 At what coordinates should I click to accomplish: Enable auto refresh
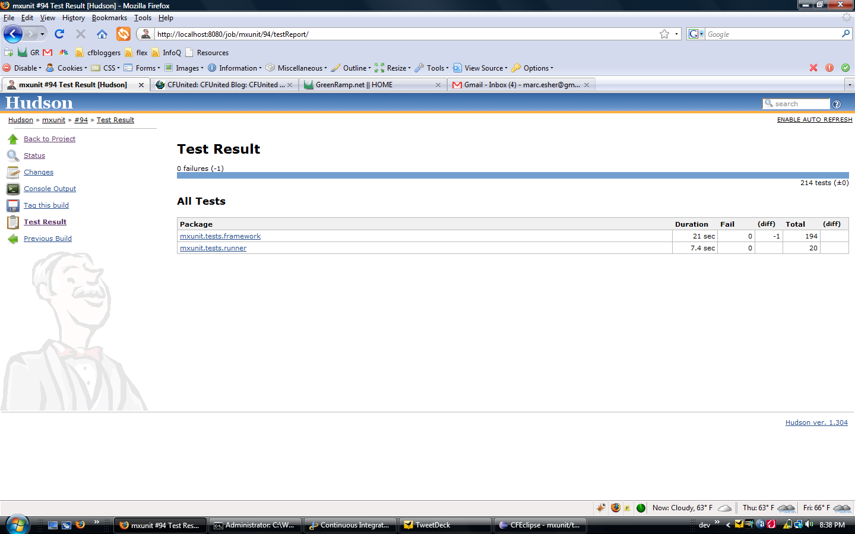[x=815, y=120]
